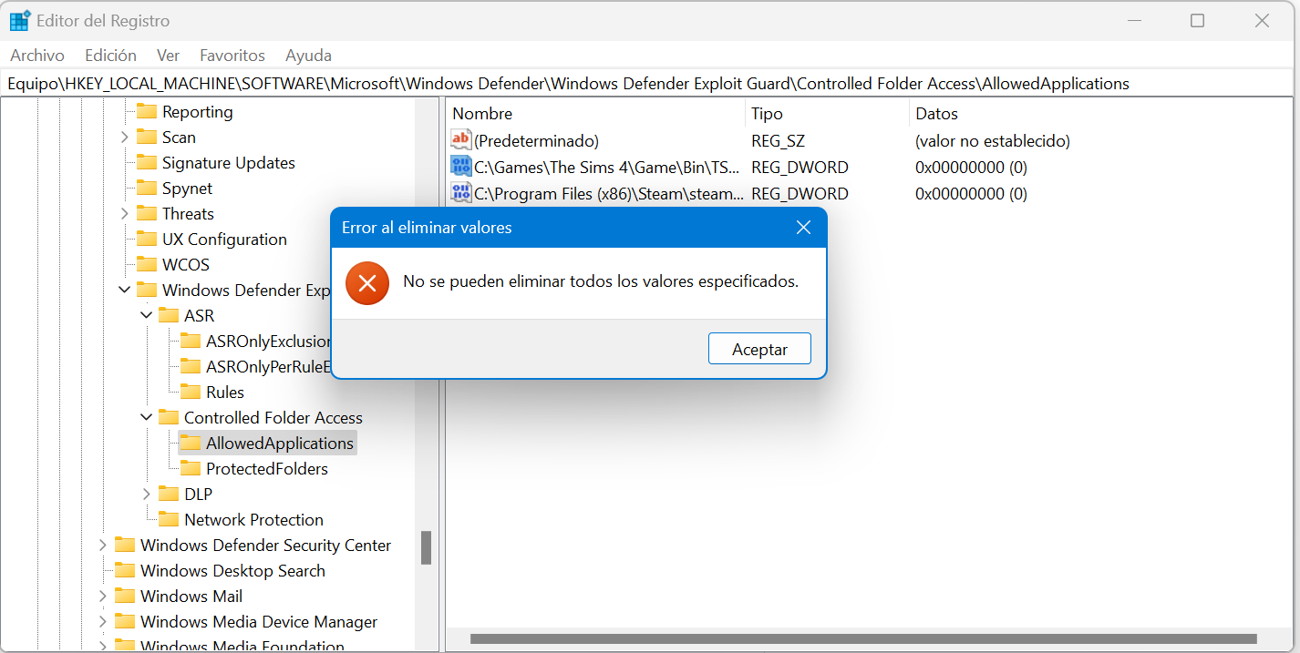Select the ProtectedFolders folder icon
This screenshot has width=1300, height=653.
[191, 469]
